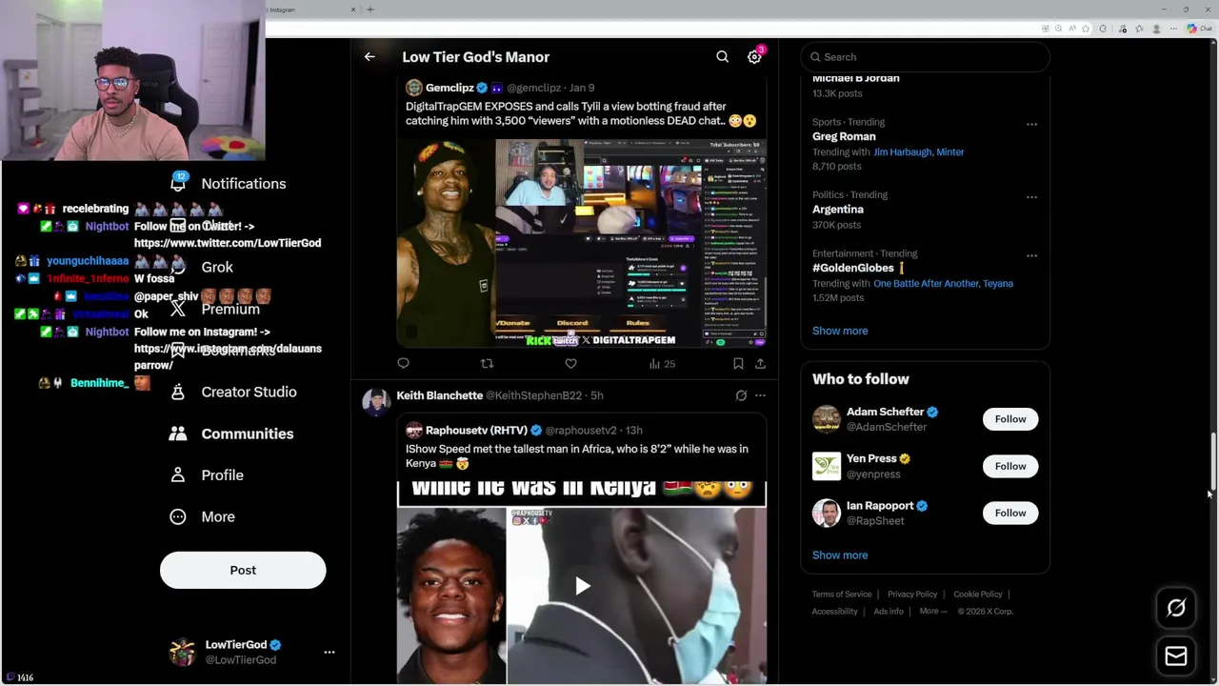The image size is (1219, 686).
Task: Open One Battle After Another, Teyana link
Action: [x=943, y=283]
